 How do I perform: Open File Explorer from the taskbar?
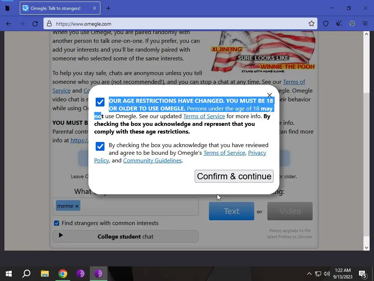[45, 274]
